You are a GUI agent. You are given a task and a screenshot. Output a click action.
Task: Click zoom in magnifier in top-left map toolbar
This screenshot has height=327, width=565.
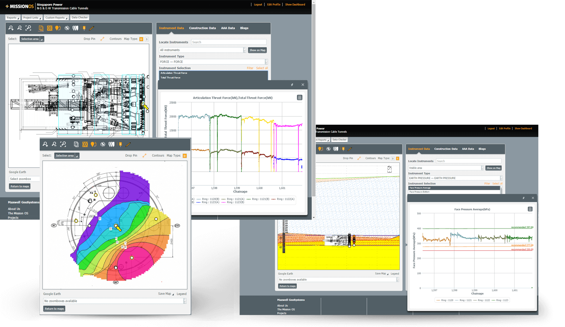point(11,28)
